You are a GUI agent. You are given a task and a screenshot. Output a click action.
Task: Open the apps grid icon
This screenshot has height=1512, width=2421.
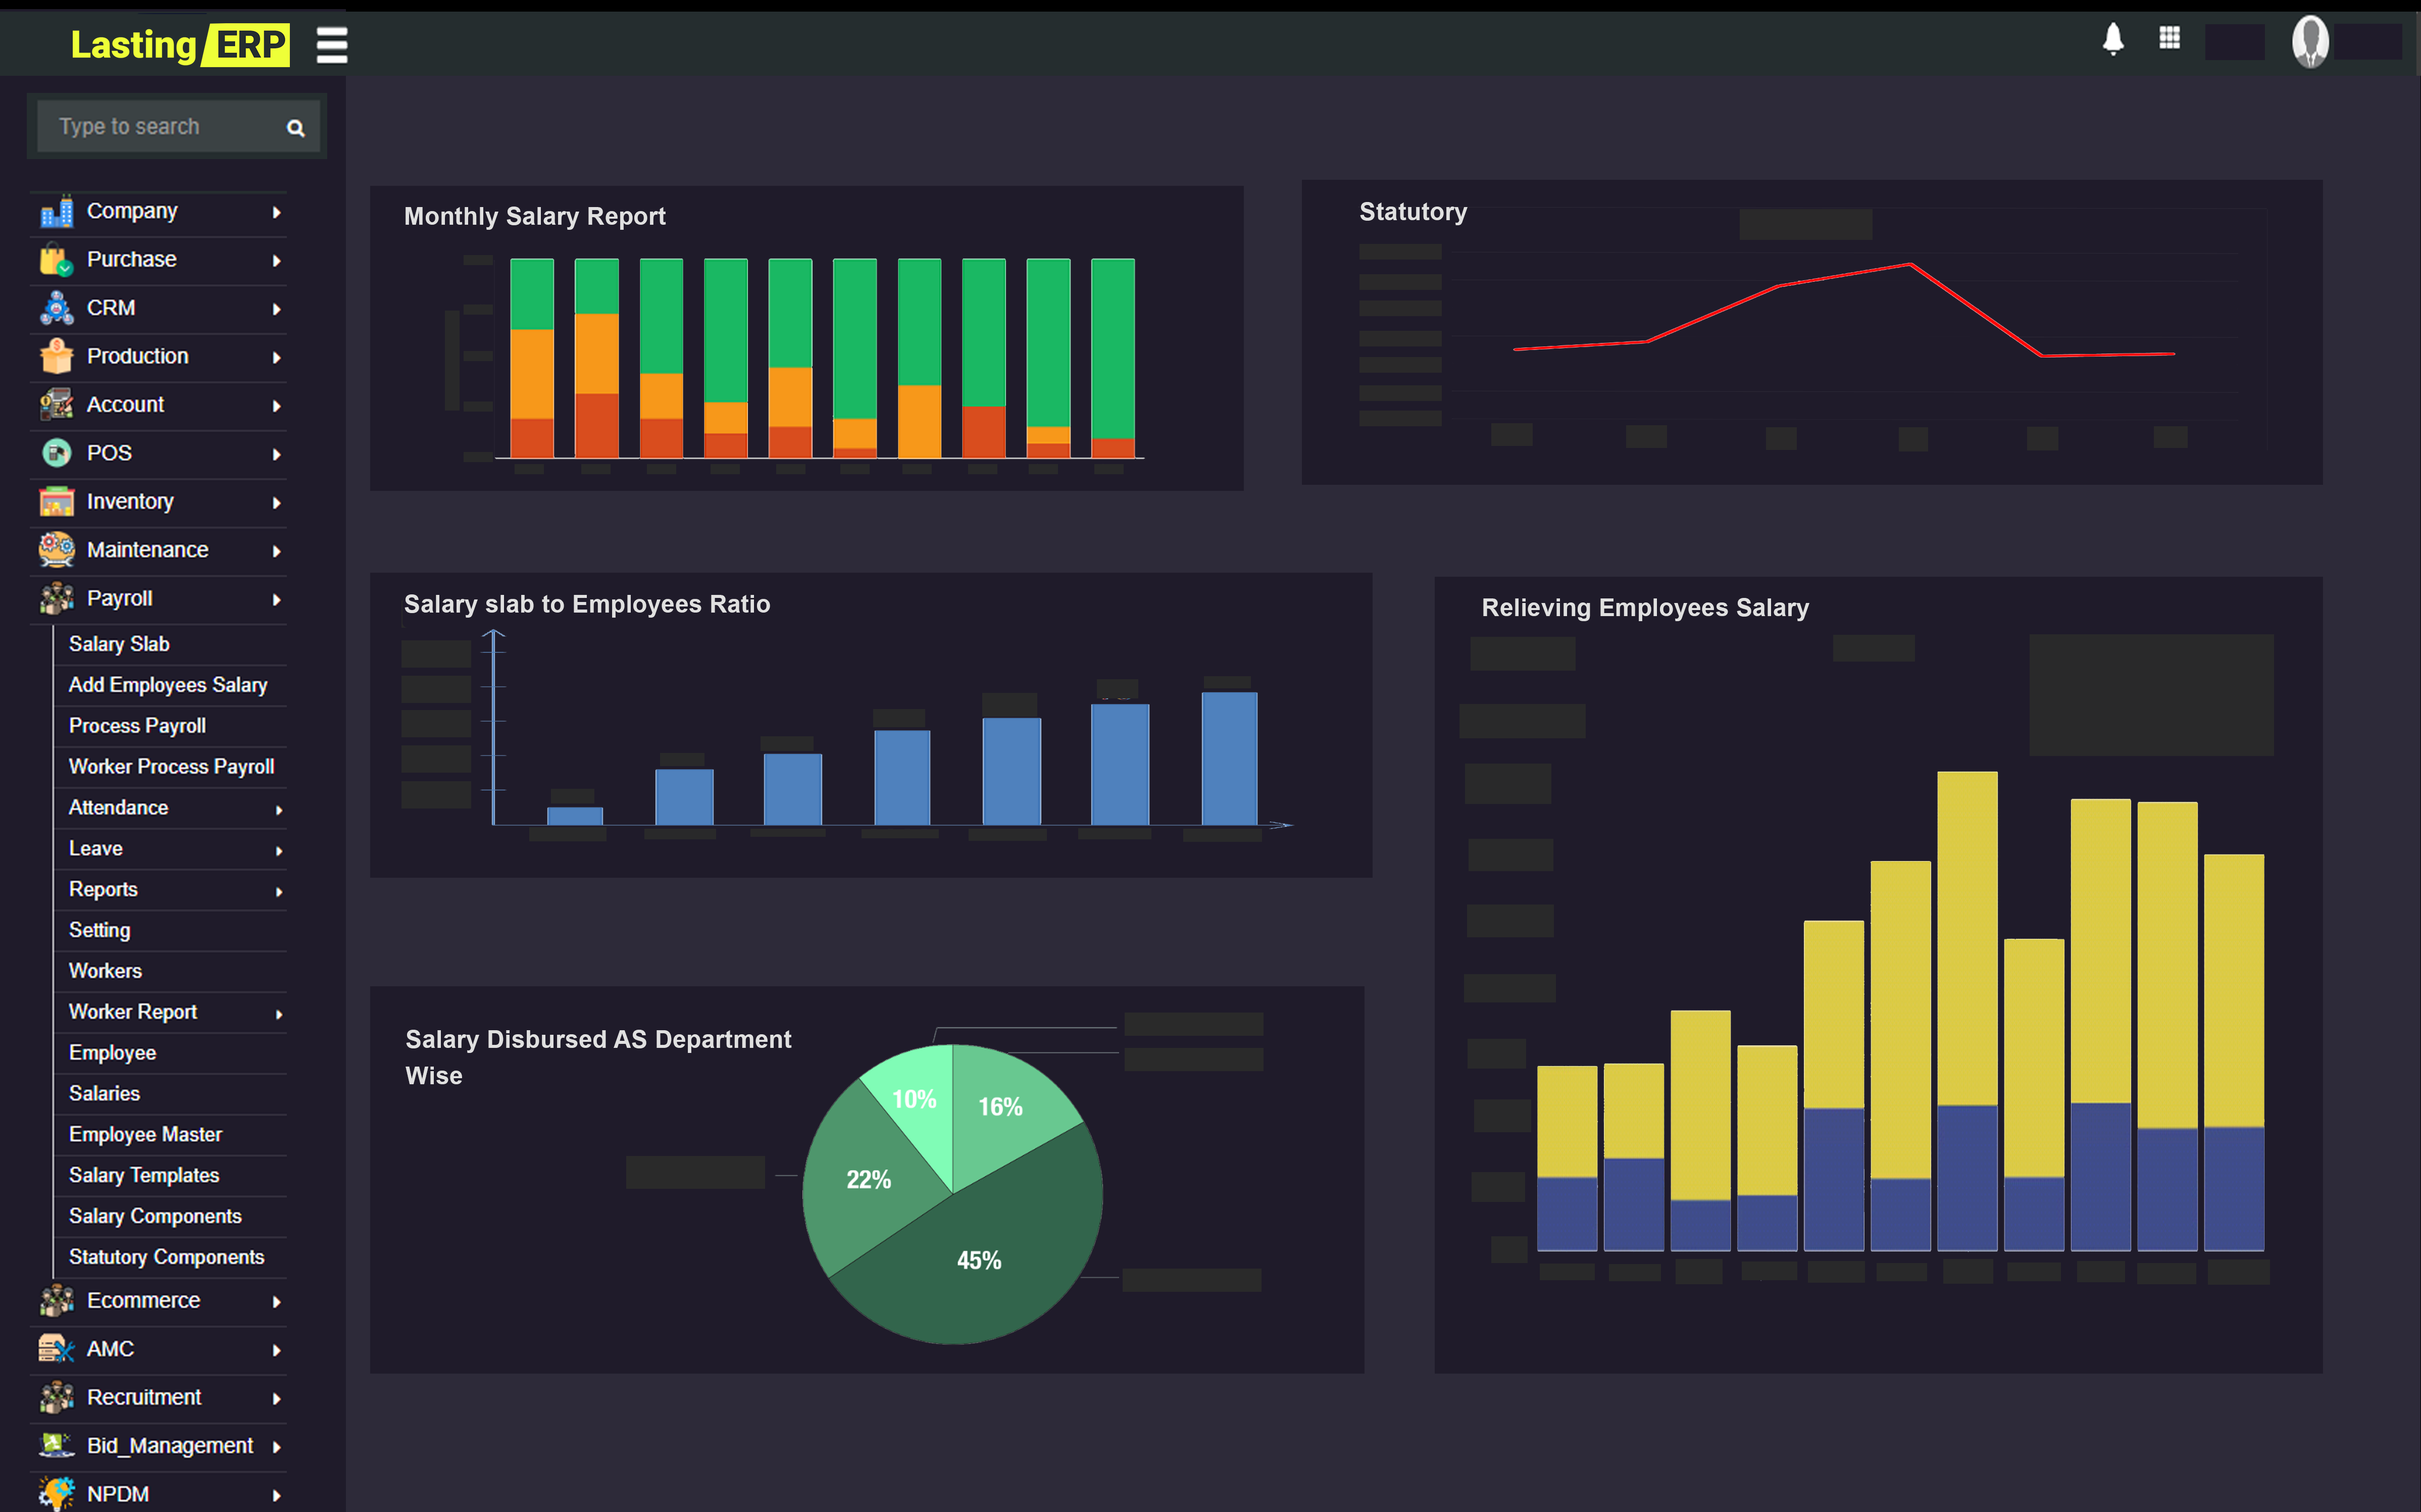[x=2169, y=38]
